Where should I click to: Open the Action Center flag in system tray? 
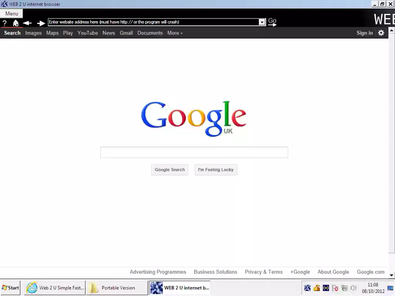pyautogui.click(x=335, y=288)
